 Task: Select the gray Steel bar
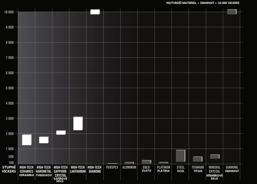[180, 156]
